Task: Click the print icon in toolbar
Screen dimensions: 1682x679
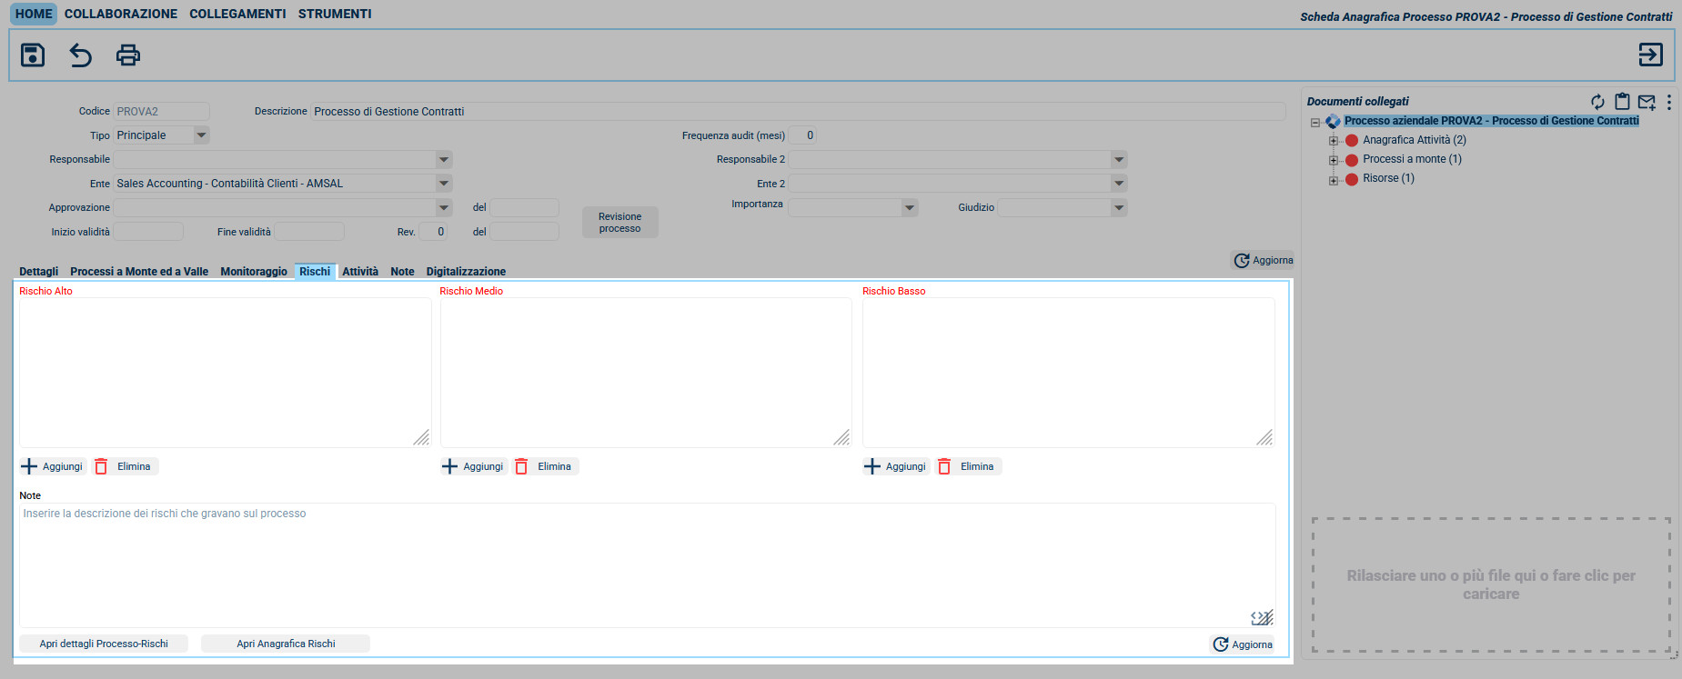Action: pyautogui.click(x=128, y=55)
